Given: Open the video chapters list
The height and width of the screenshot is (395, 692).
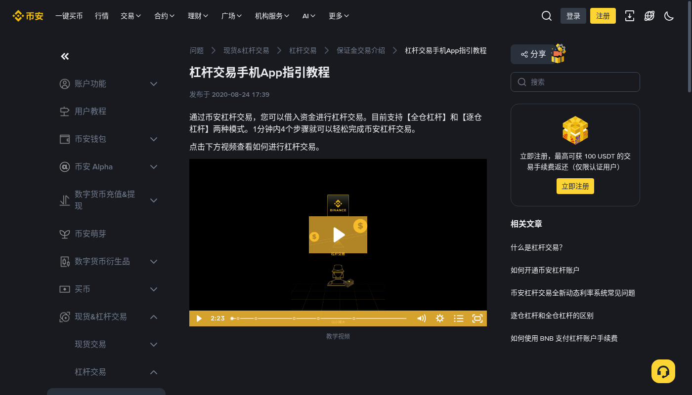Looking at the screenshot, I should [x=459, y=318].
